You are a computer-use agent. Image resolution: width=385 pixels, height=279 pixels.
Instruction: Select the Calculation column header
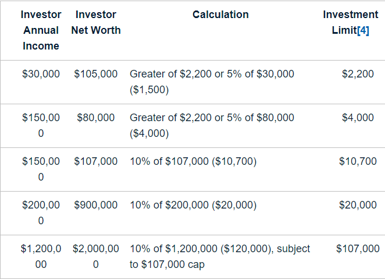point(220,15)
